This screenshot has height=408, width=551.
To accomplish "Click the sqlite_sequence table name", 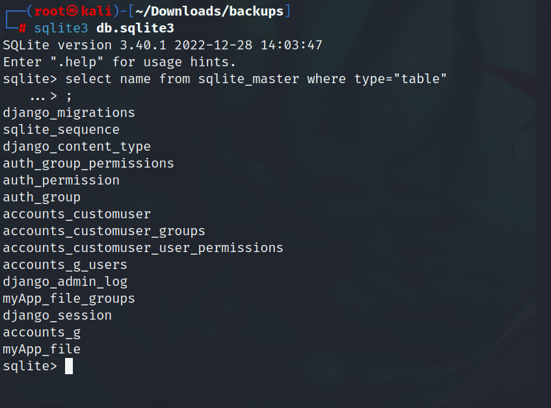I will tap(61, 130).
